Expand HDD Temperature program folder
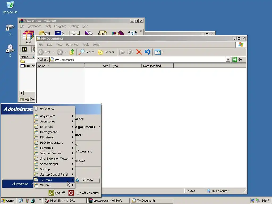This screenshot has height=204, width=272. point(54,143)
